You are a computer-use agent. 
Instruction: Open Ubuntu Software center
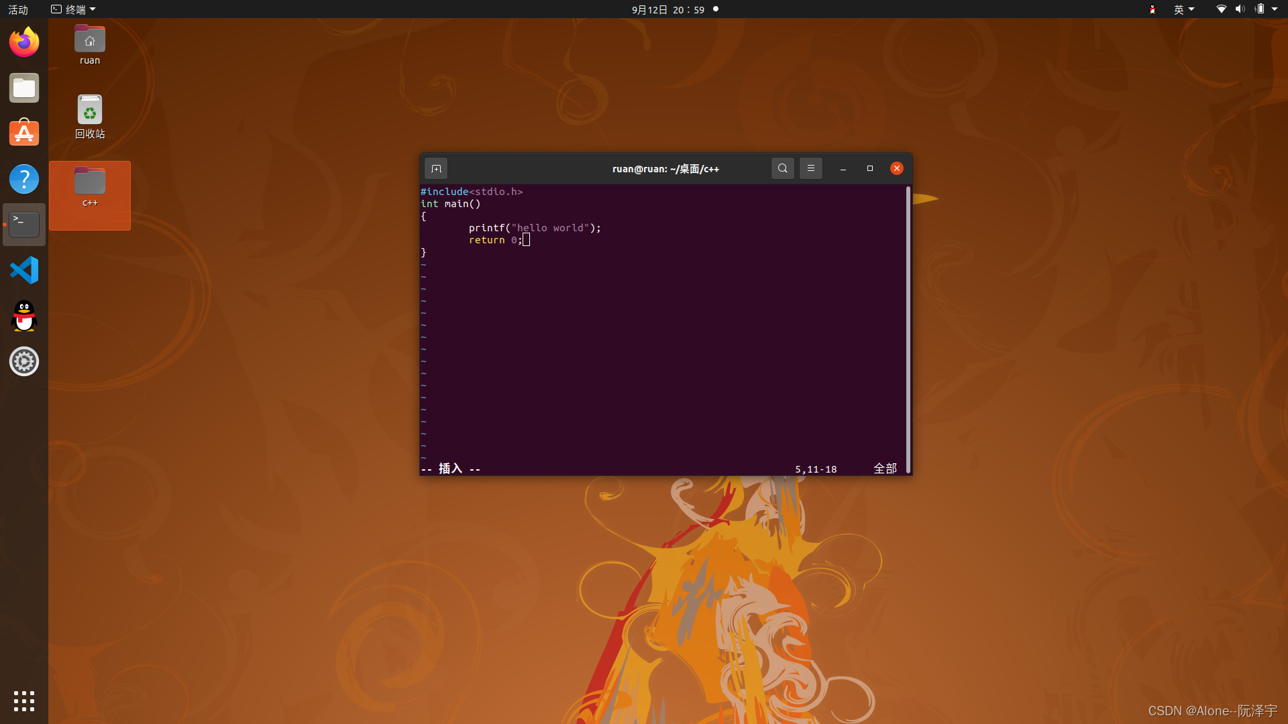point(24,133)
